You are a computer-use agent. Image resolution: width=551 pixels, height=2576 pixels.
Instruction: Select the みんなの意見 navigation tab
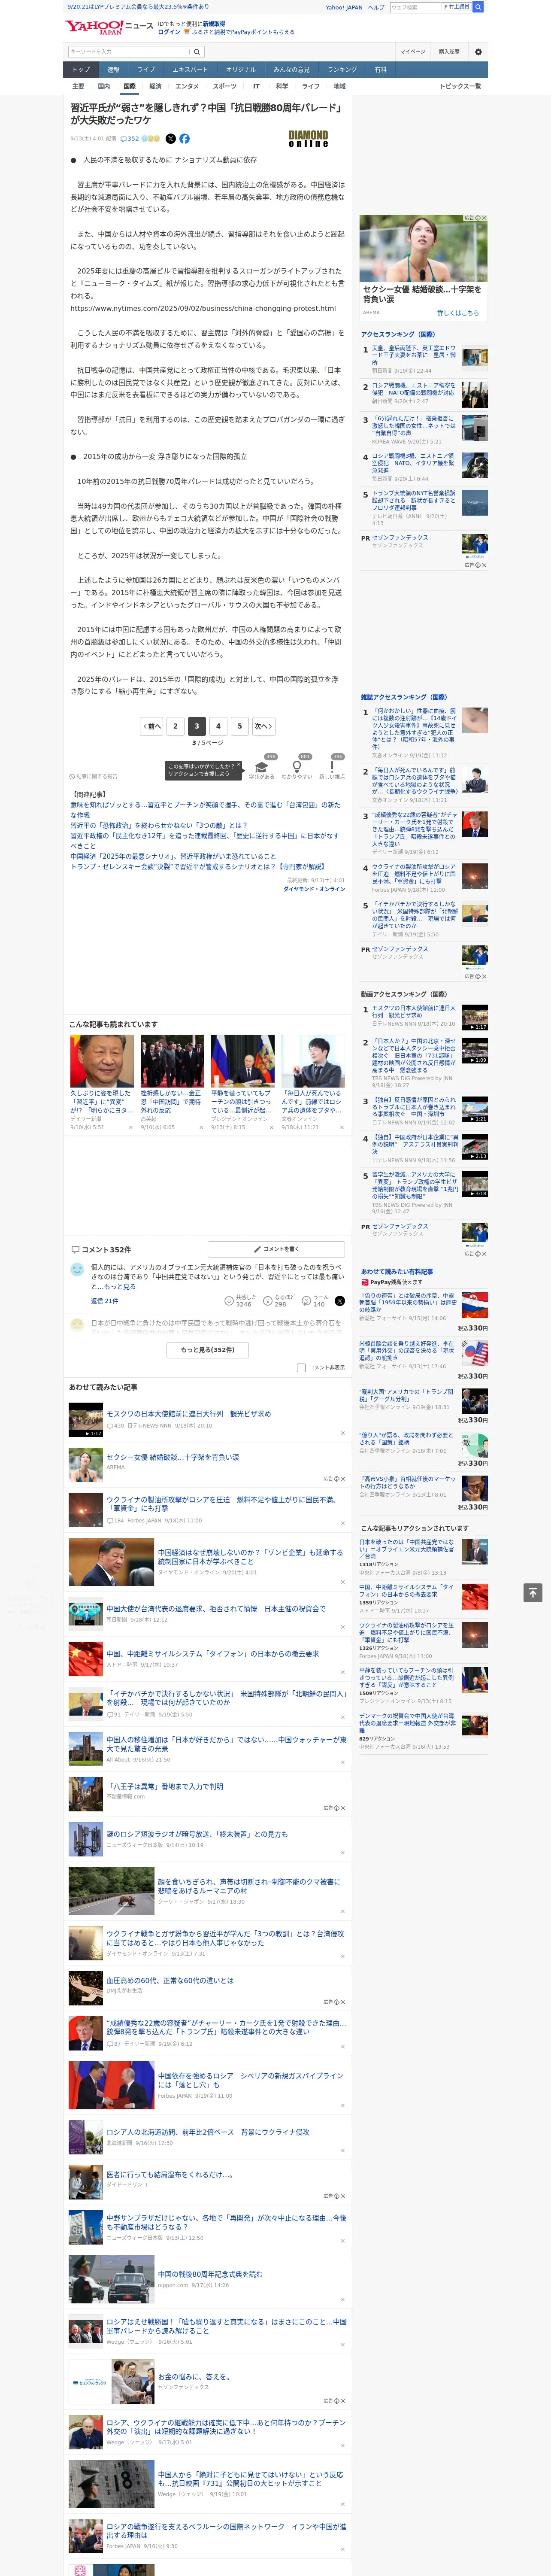291,70
